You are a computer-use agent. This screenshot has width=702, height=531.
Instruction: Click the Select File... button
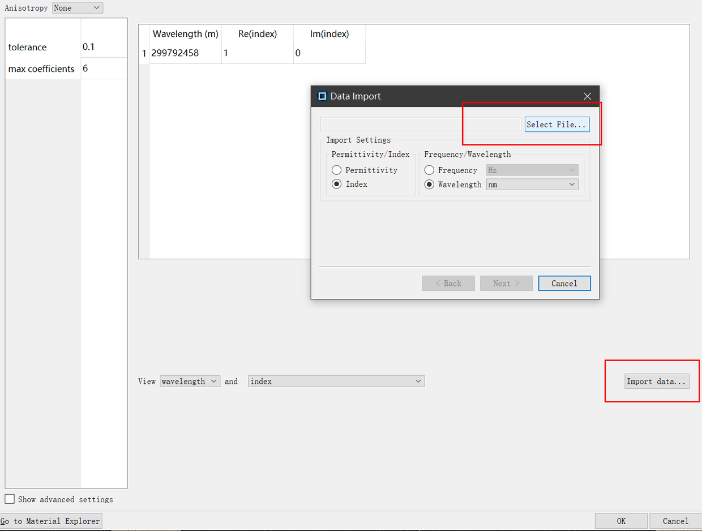point(557,125)
